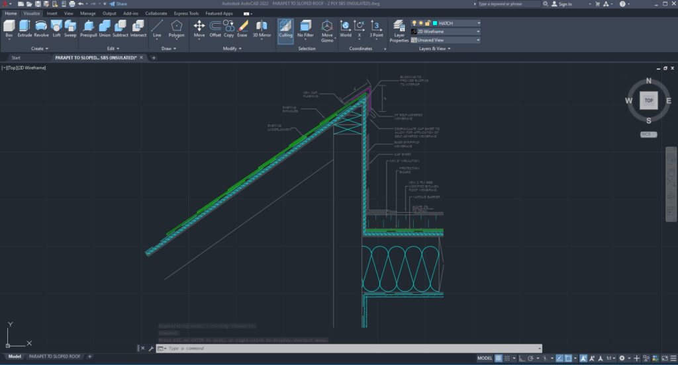Select the Extrude tool

[x=25, y=27]
